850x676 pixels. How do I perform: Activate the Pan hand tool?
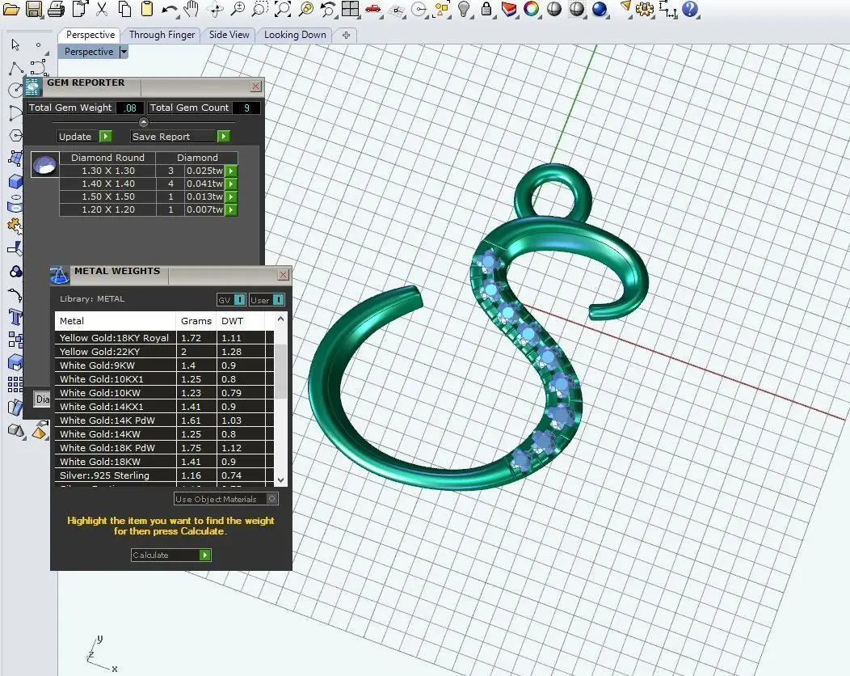191,9
